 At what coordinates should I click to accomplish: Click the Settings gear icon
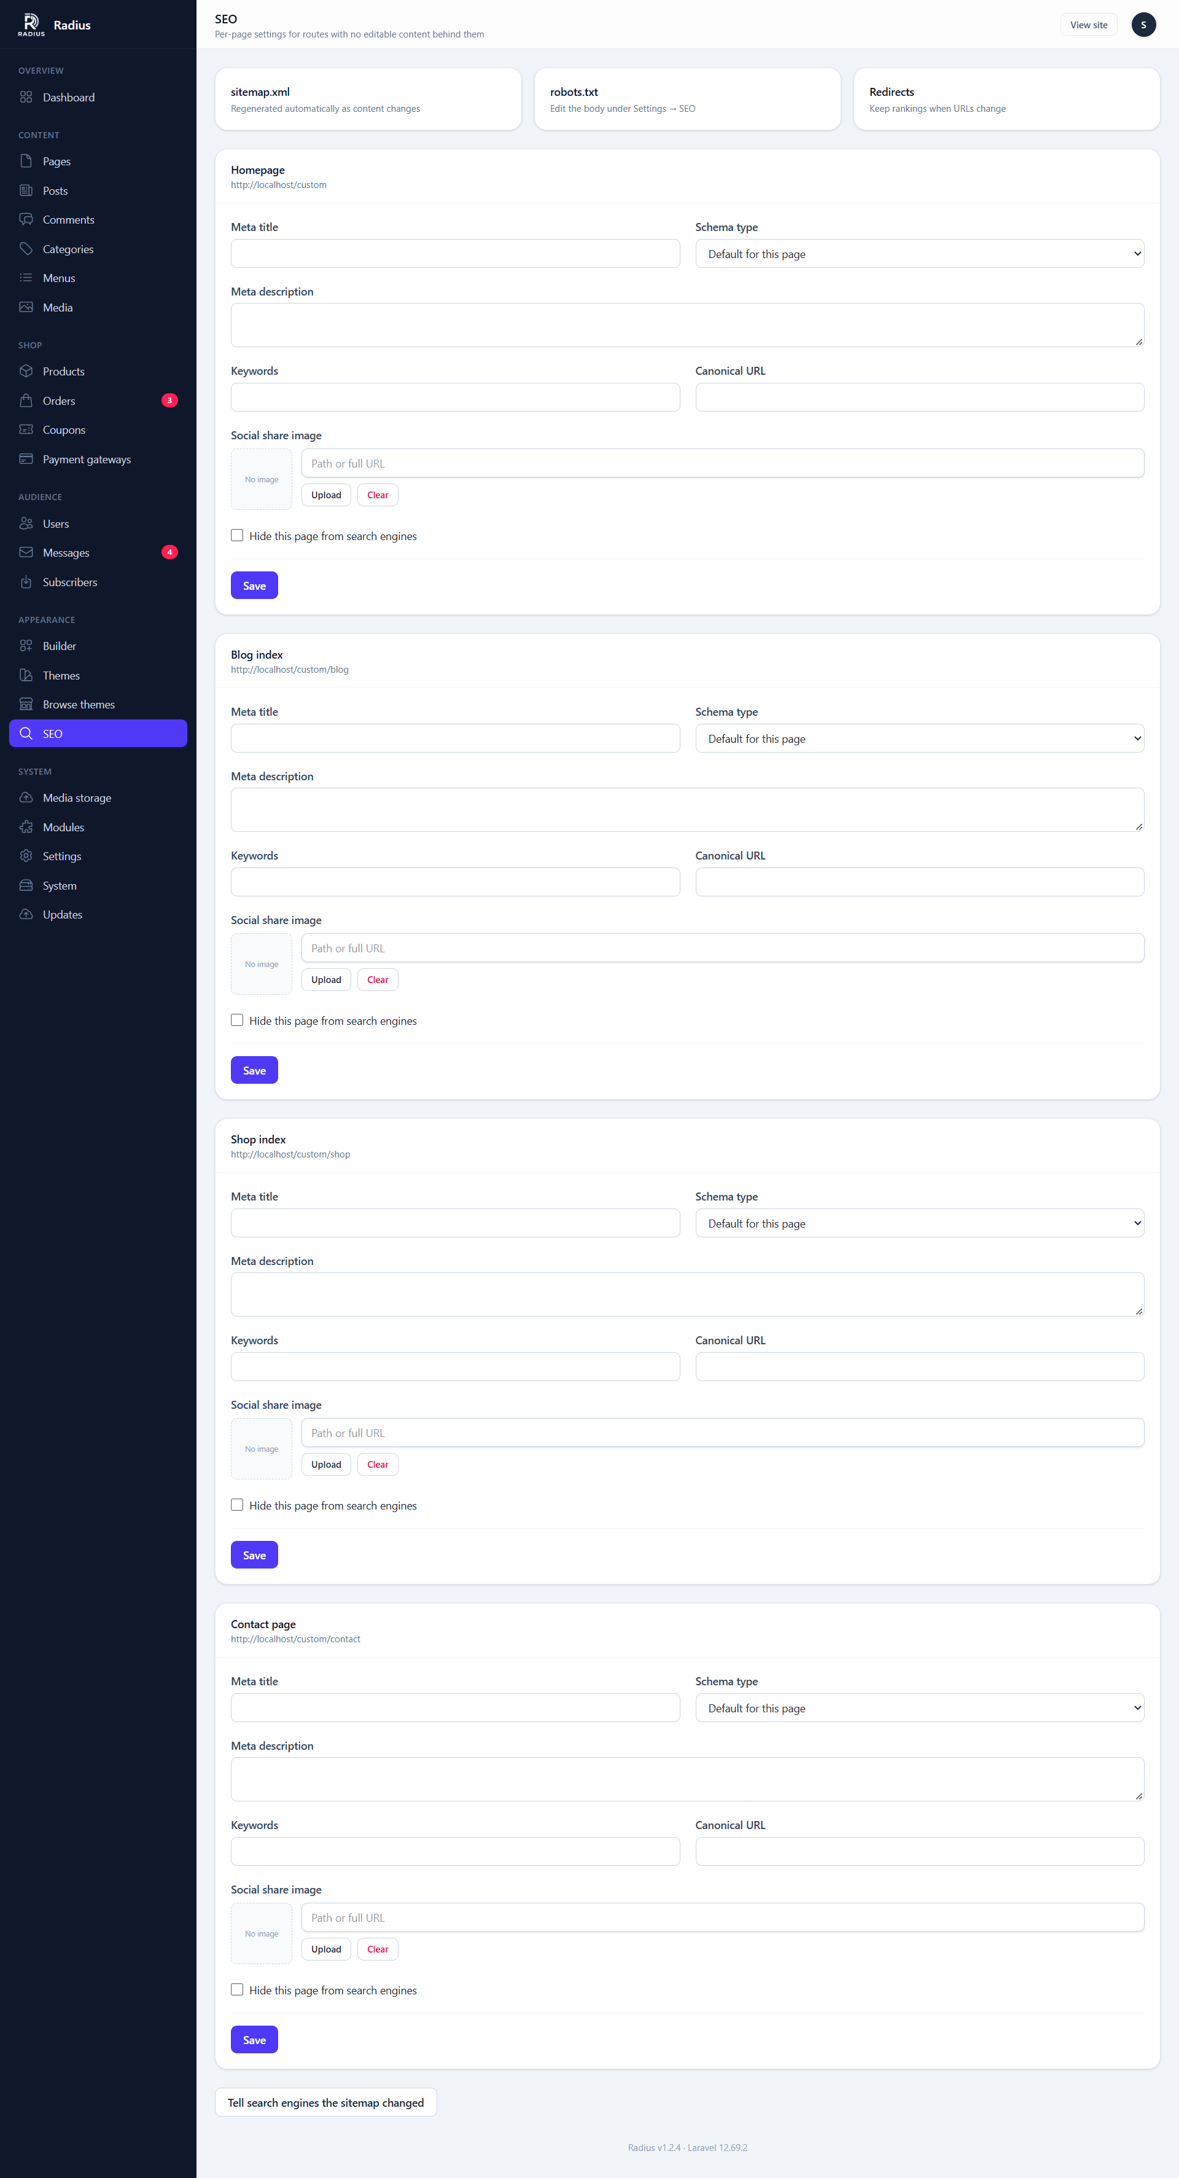26,856
